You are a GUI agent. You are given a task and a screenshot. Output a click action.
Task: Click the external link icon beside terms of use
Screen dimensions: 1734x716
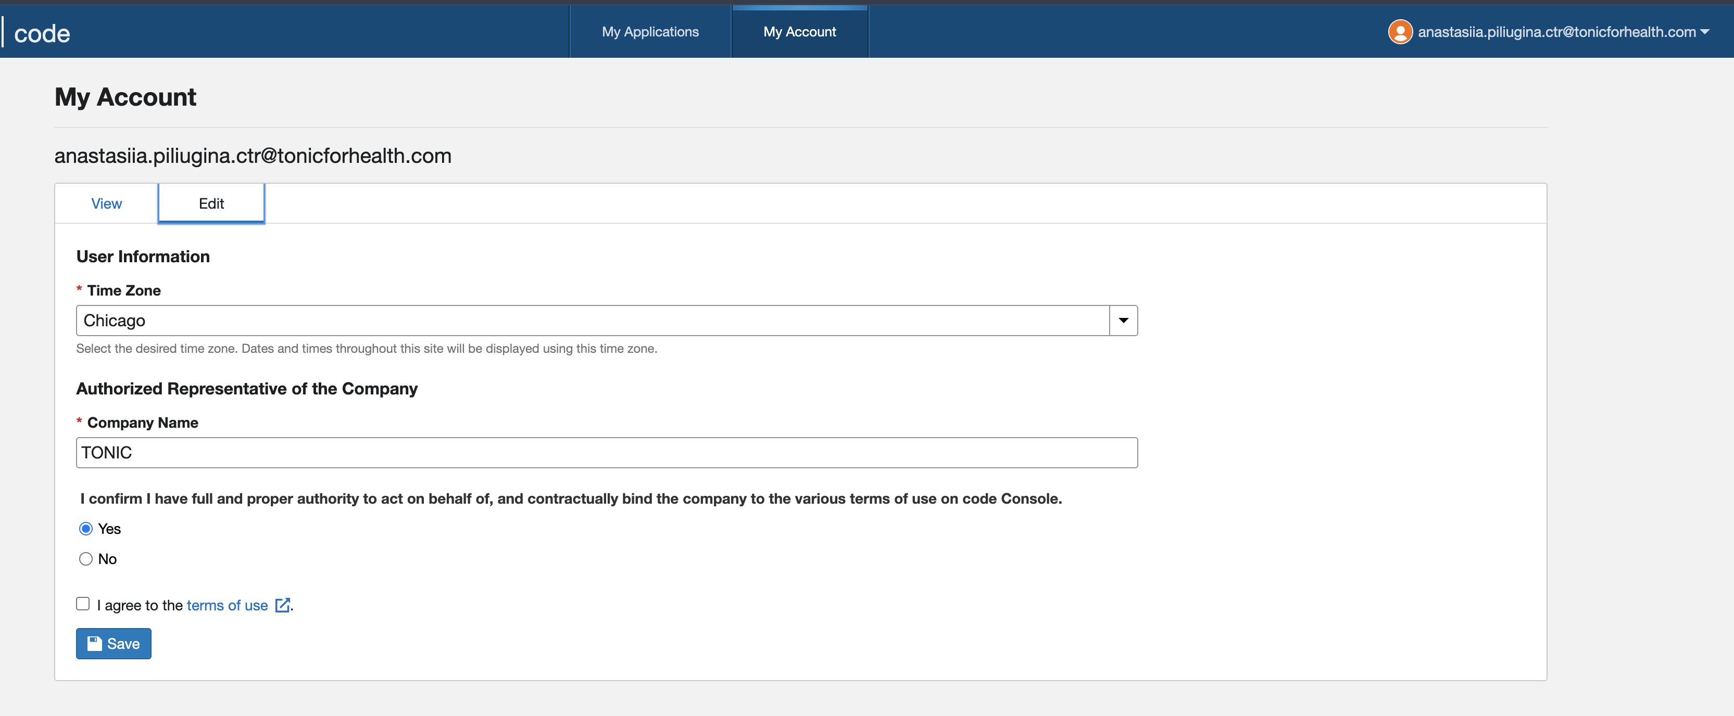[x=283, y=605]
